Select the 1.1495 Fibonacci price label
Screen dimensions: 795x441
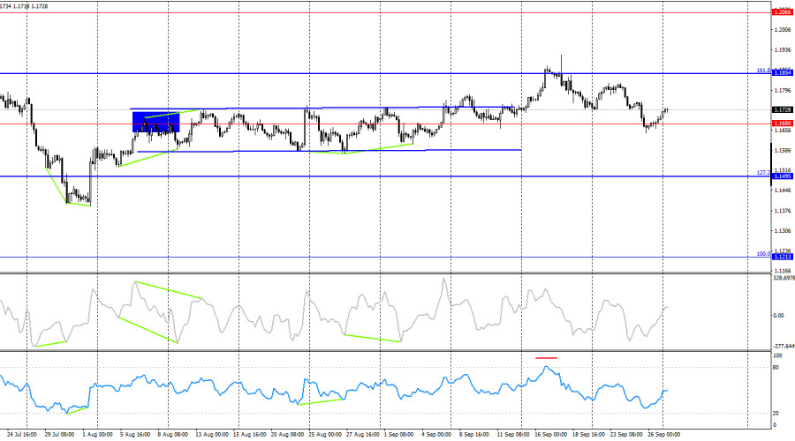[x=782, y=176]
